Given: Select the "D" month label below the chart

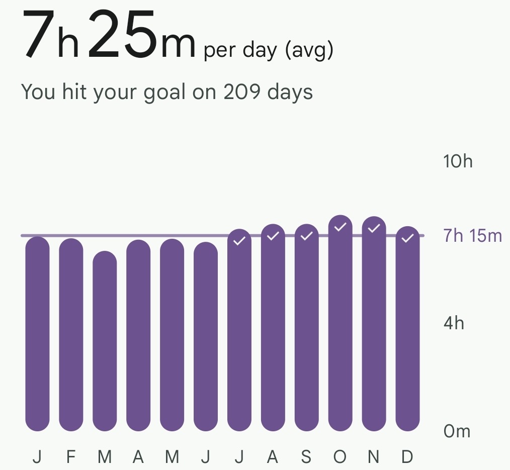Looking at the screenshot, I should 407,457.
